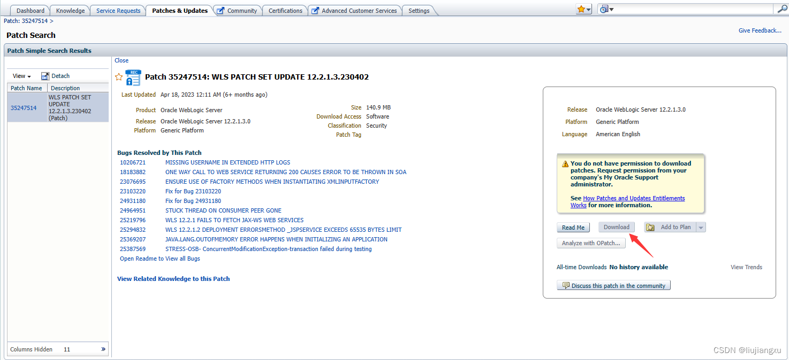This screenshot has height=360, width=789.
Task: Open WLS 12.2.1 FAILS TO FETCH JAX-WS link
Action: (x=234, y=220)
